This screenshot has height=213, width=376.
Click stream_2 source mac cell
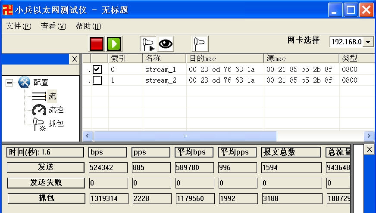coord(302,80)
